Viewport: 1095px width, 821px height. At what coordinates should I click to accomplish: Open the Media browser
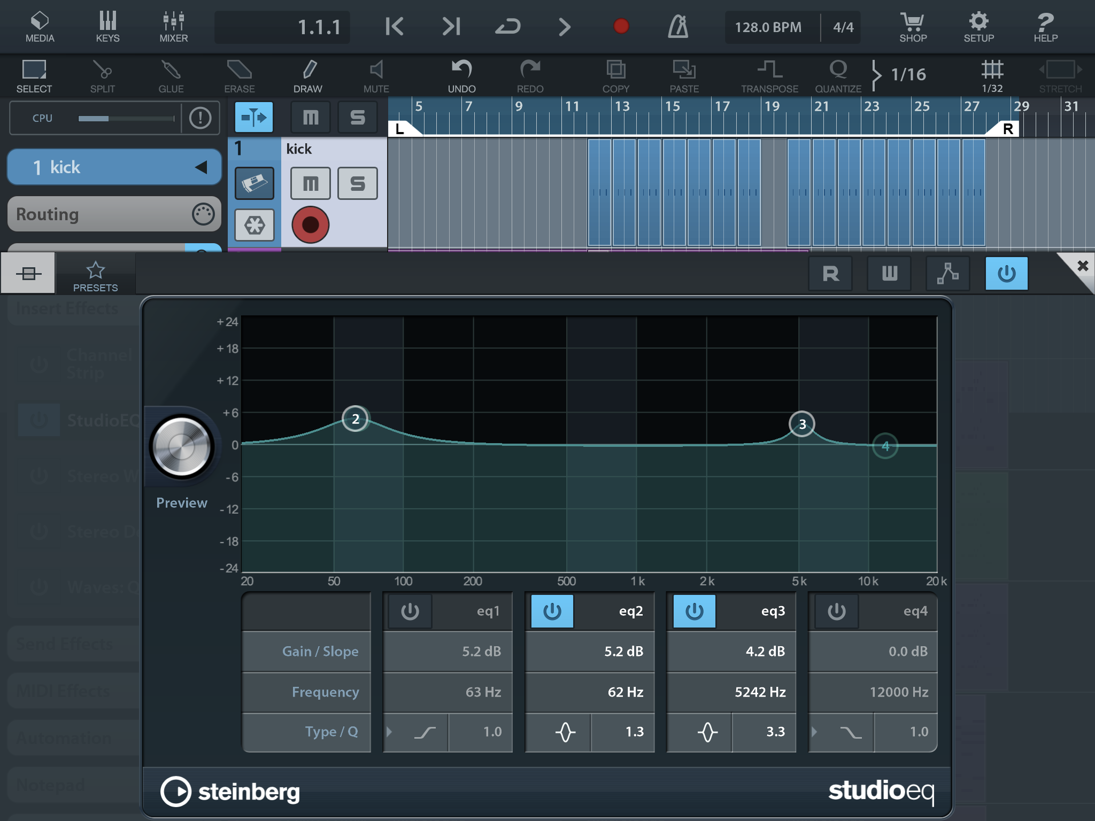click(x=40, y=27)
